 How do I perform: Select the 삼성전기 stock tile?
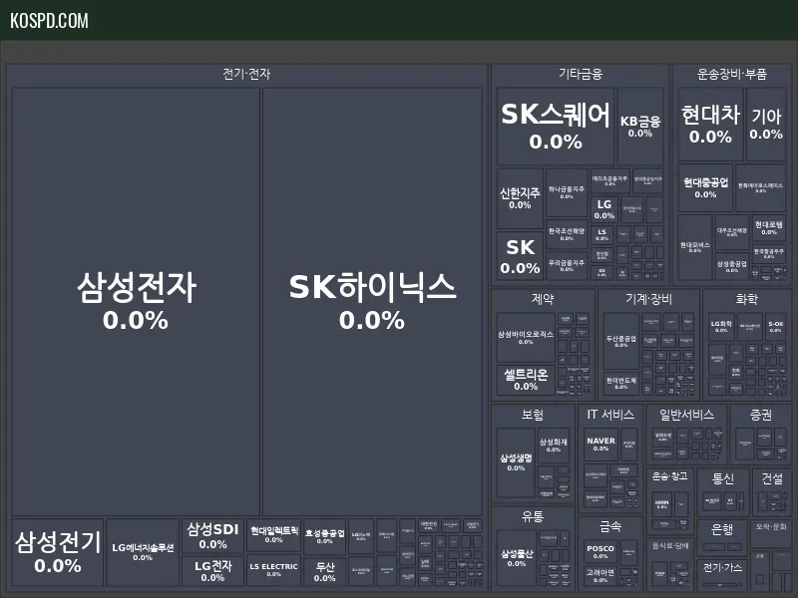tap(58, 552)
